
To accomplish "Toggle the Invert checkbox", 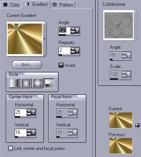I will (x=61, y=65).
